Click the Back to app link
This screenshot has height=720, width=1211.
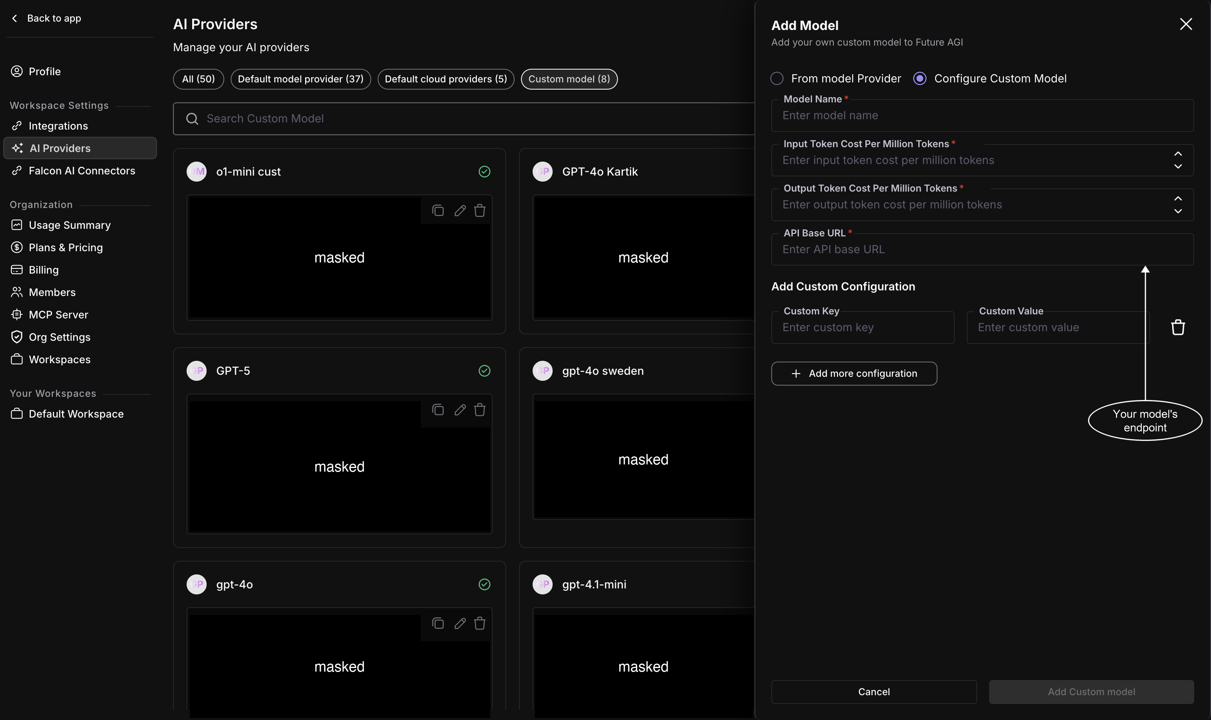[x=46, y=18]
